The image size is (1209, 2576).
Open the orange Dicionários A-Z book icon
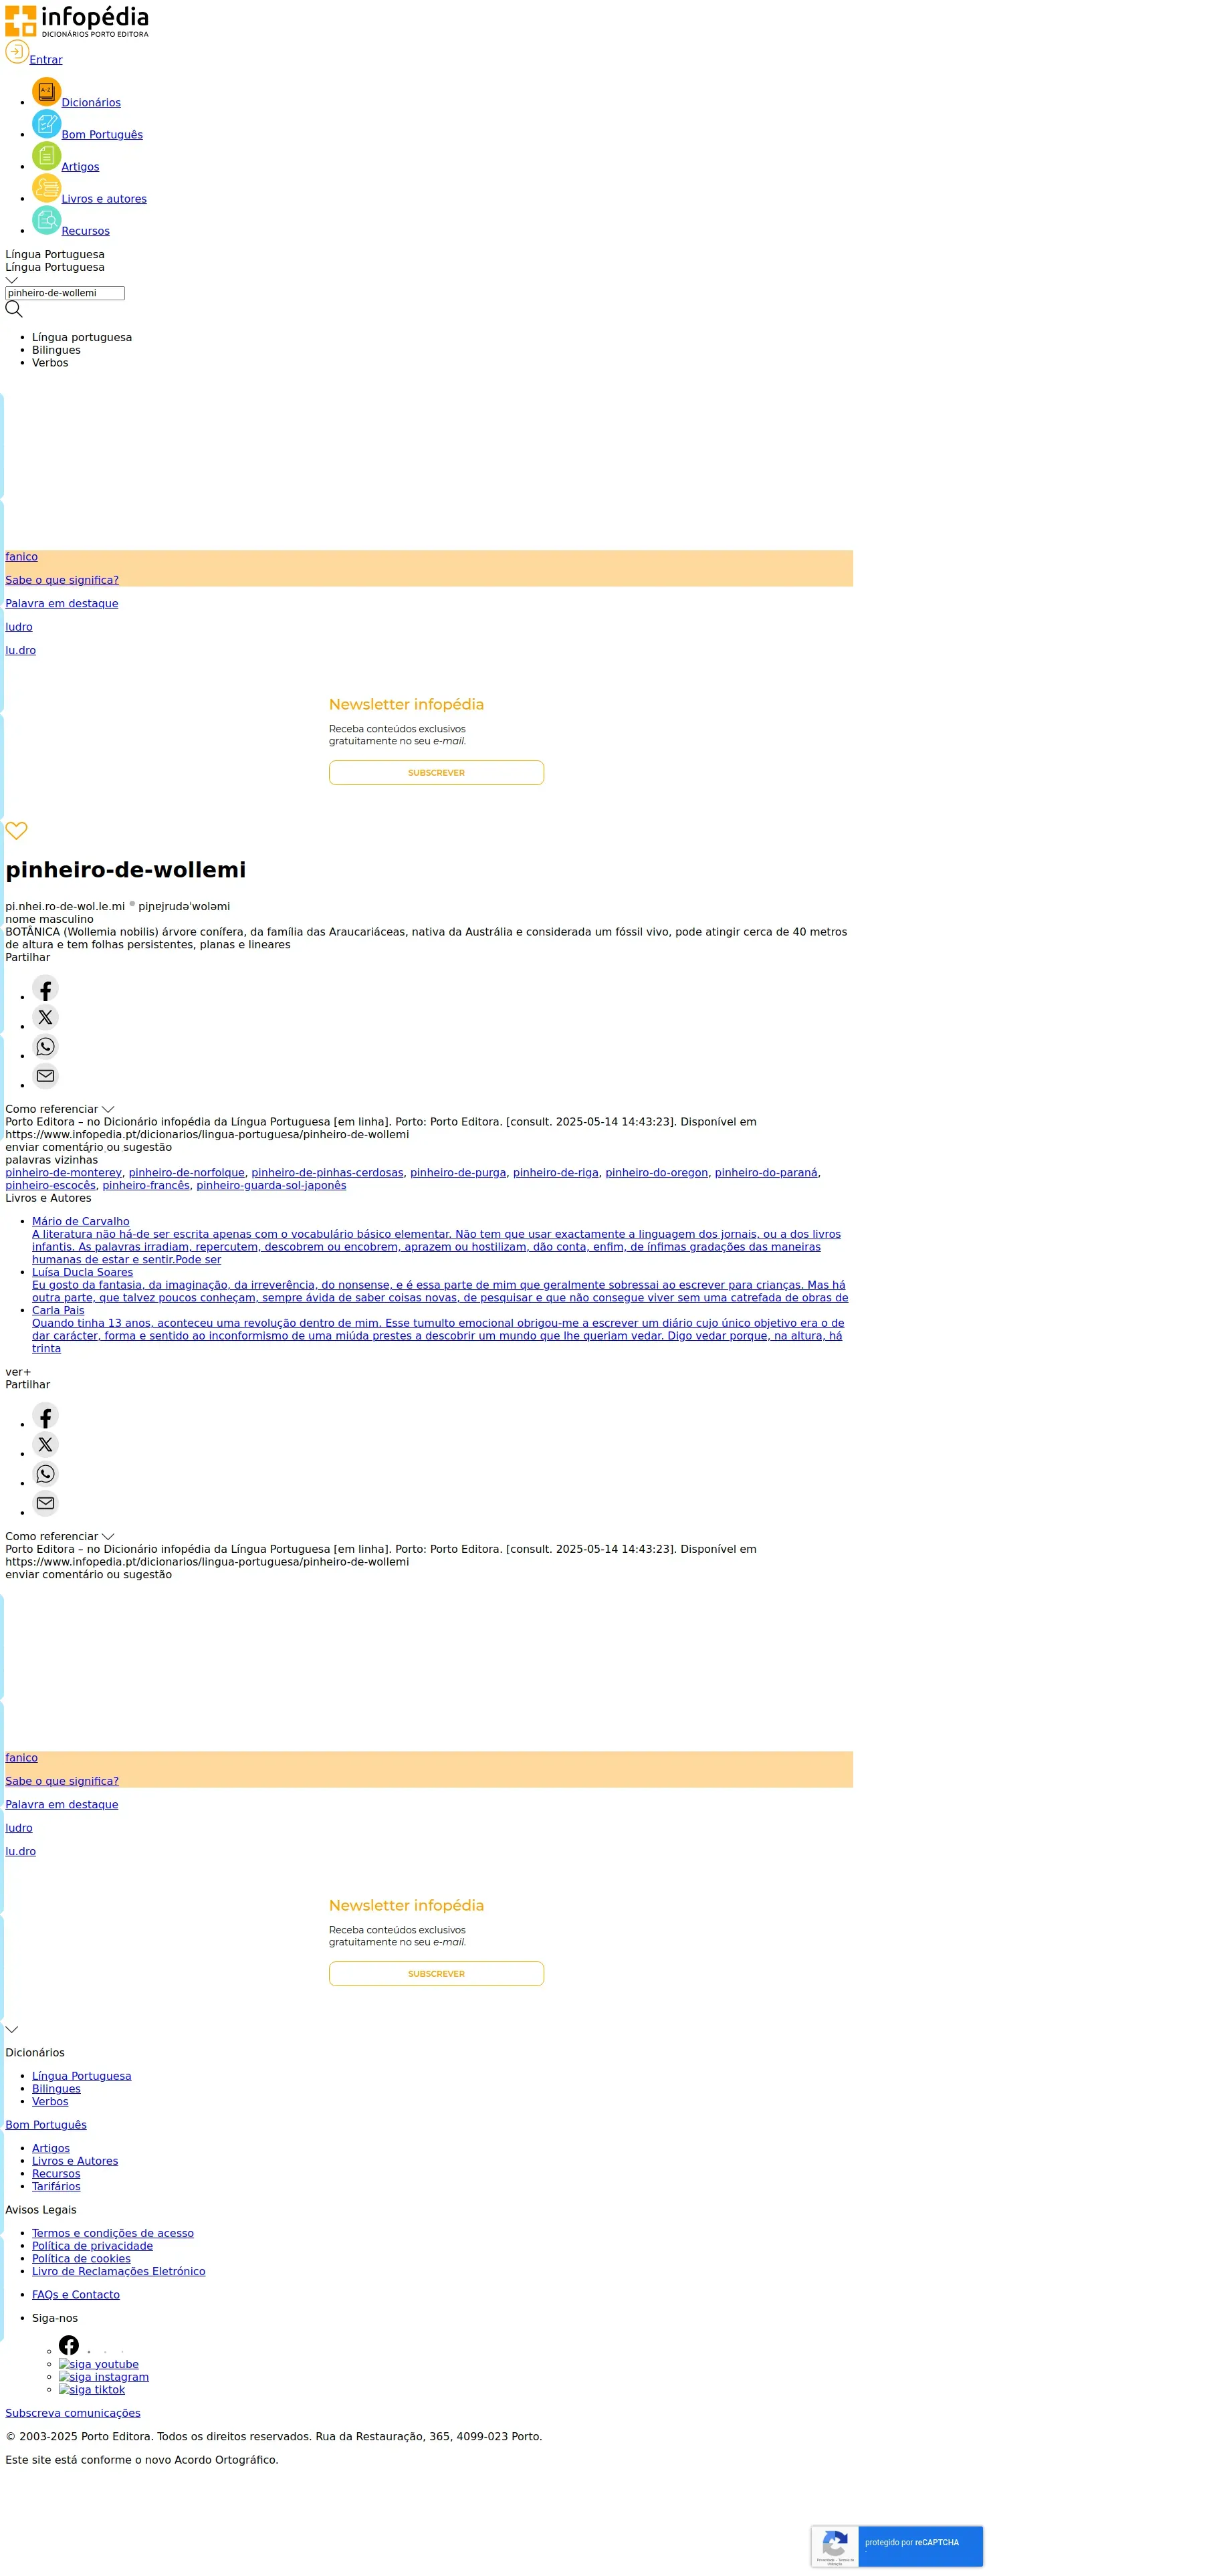[x=46, y=92]
